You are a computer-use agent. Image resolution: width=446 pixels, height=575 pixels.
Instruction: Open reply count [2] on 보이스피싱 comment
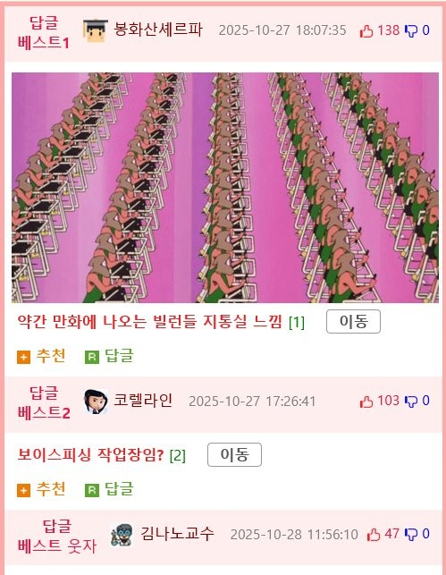(x=177, y=455)
